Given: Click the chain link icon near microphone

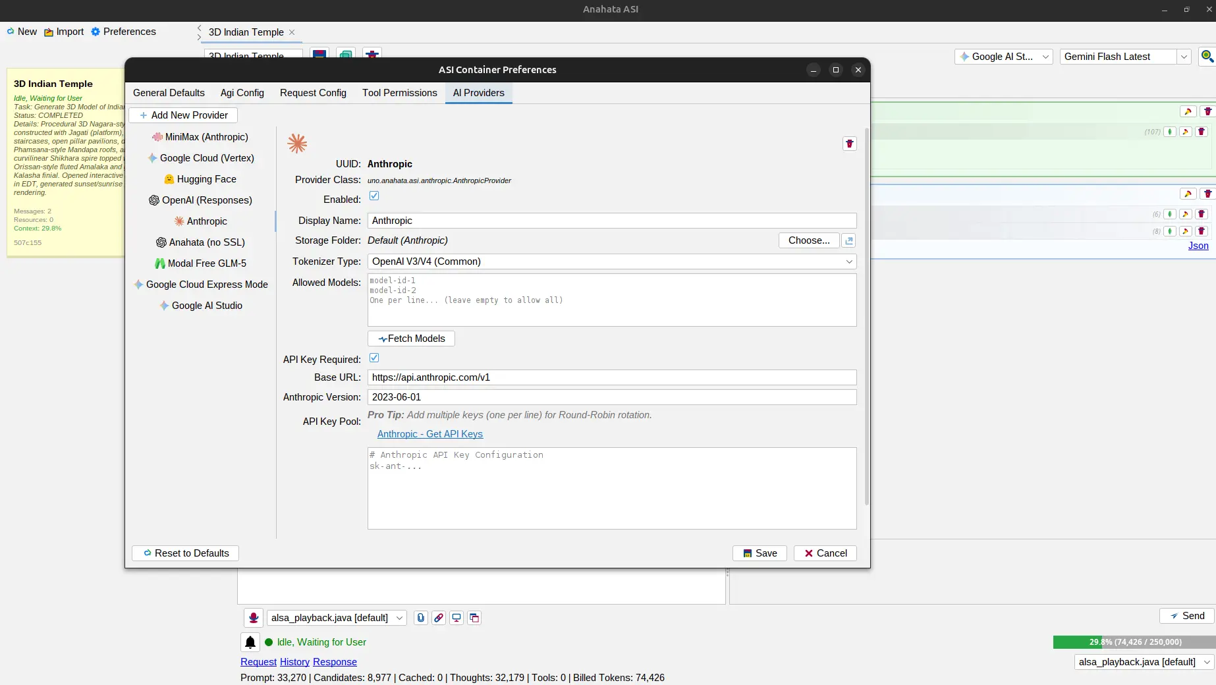Looking at the screenshot, I should coord(439,618).
